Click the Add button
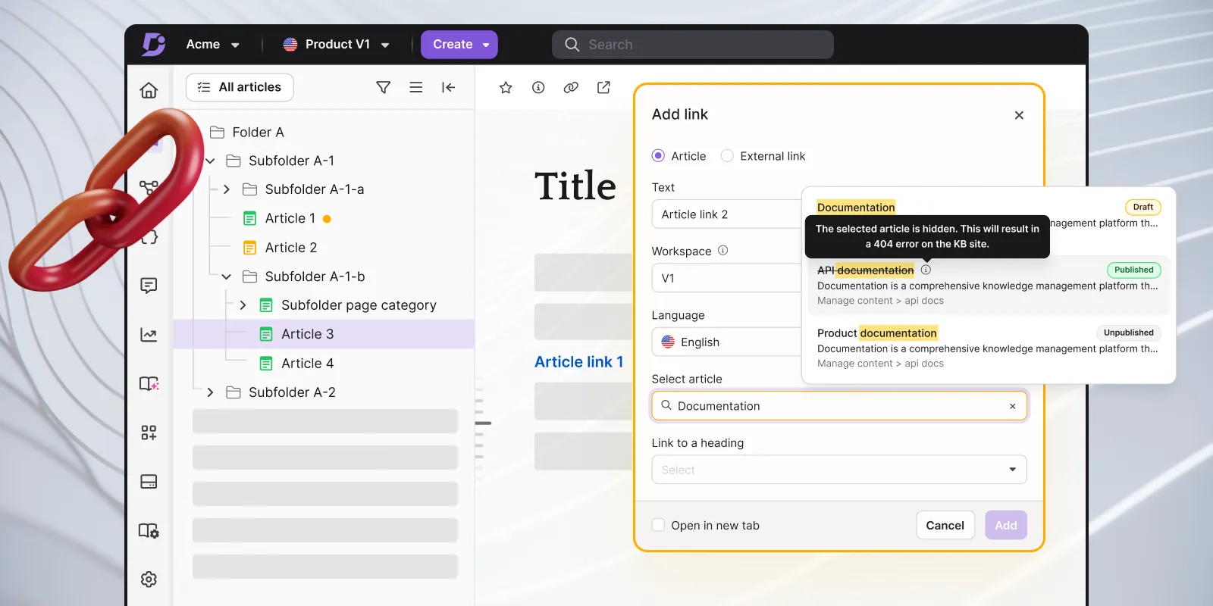 [1006, 525]
